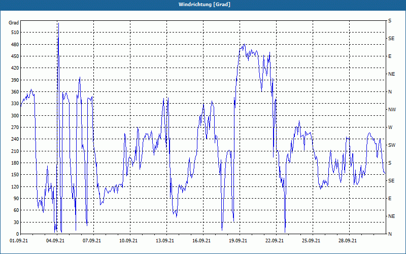This screenshot has height=254, width=406.
Task: Click the 150 degree axis label
Action: point(15,175)
